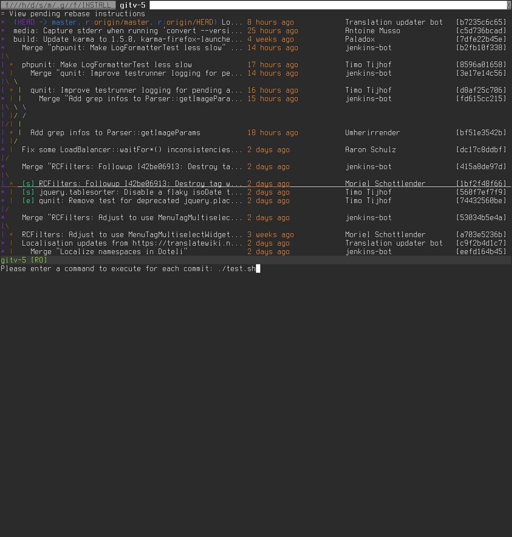The width and height of the screenshot is (512, 537).
Task: Select merge 'Localize namespaces in Doteli' row
Action: pyautogui.click(x=256, y=252)
